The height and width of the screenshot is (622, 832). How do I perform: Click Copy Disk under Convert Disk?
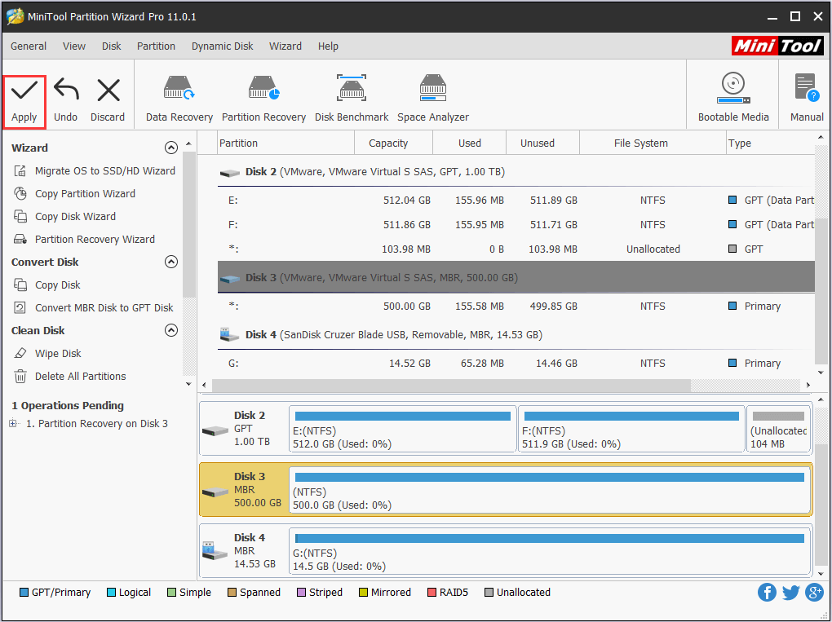(x=58, y=285)
